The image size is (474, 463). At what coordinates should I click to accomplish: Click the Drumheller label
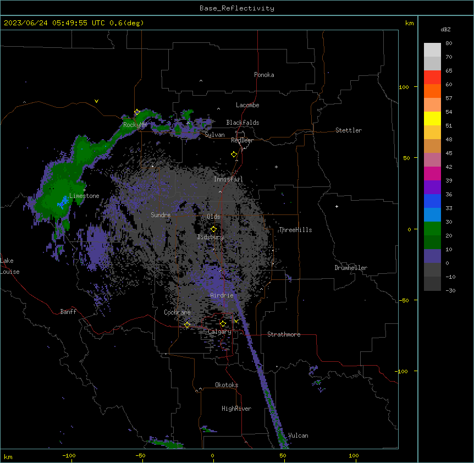pos(351,268)
